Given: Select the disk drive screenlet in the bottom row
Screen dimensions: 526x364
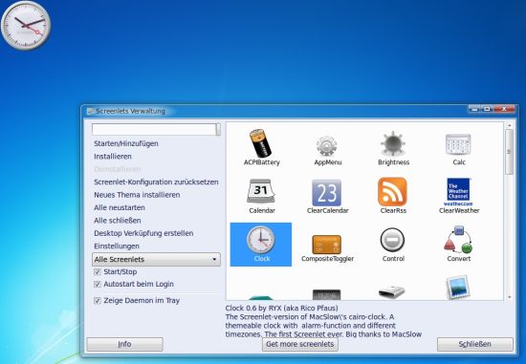Looking at the screenshot, I should tap(392, 292).
